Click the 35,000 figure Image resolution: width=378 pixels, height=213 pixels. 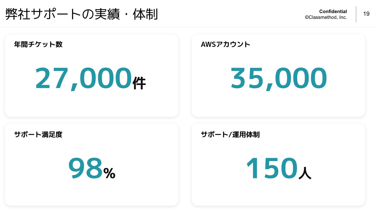tap(279, 78)
